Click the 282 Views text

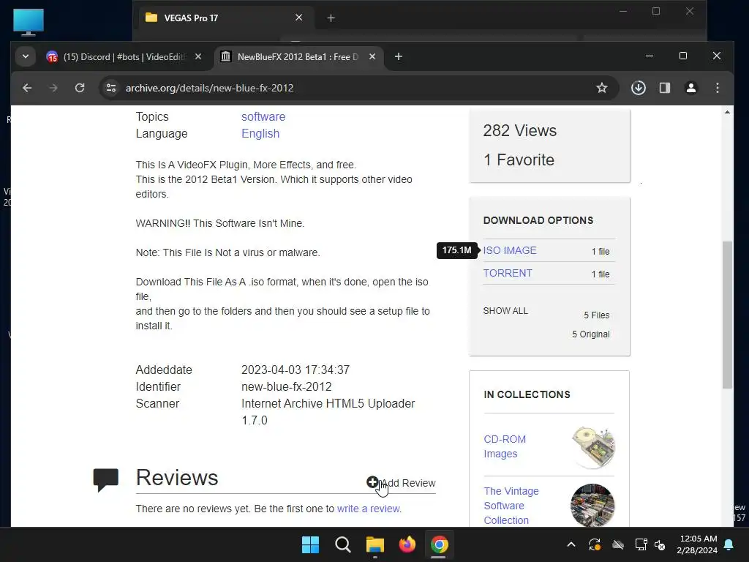tap(520, 130)
